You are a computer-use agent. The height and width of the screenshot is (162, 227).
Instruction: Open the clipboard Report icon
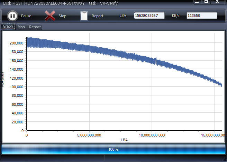[x=84, y=16]
